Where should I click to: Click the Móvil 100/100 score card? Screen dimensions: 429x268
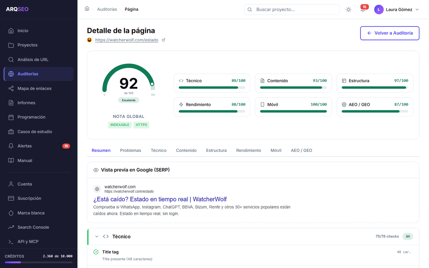[293, 107]
